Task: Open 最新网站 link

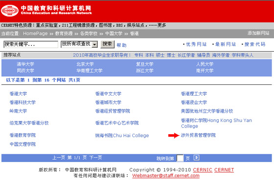Action: 226,44
